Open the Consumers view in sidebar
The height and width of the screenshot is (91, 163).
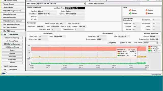point(12,60)
